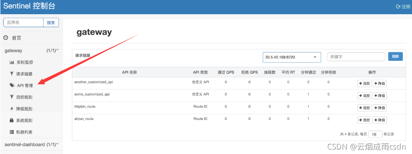
Task: Click the gateway page heading
Action: coord(94,32)
